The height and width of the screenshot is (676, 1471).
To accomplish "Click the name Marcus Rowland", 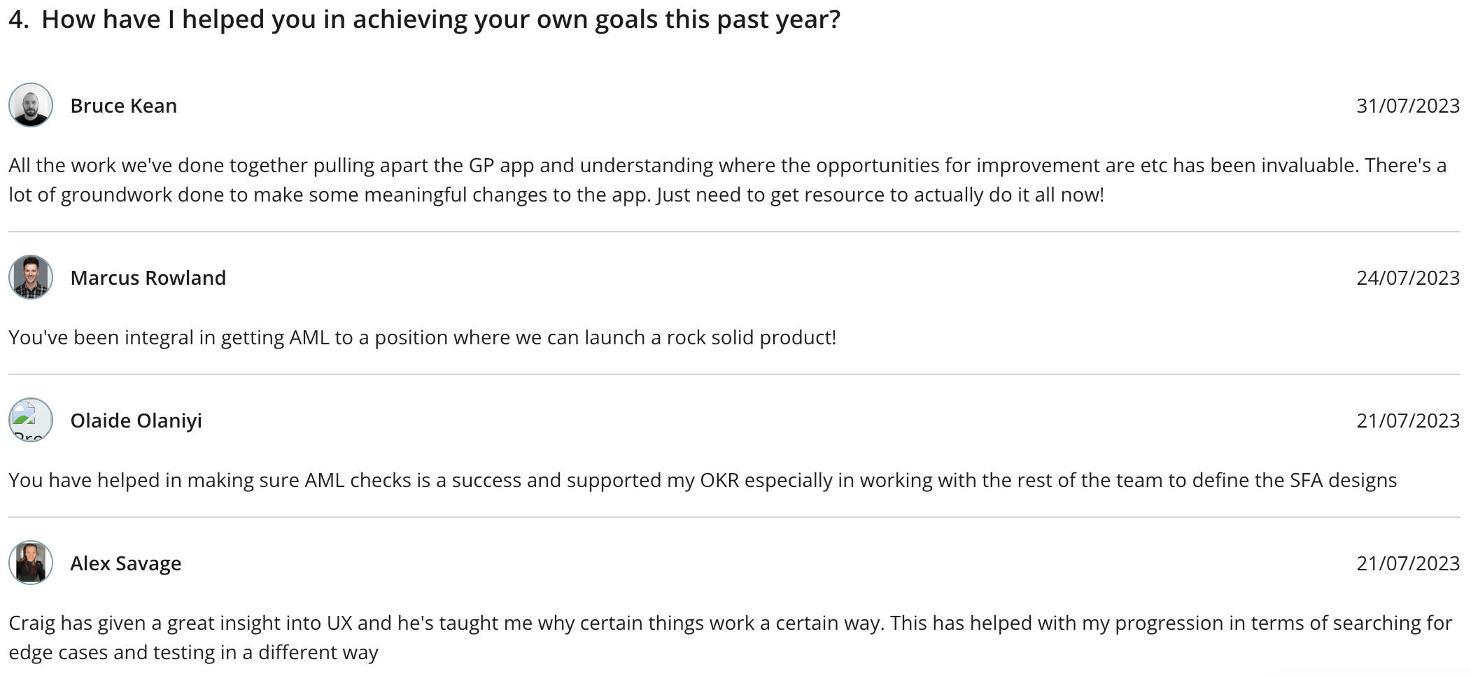I will (148, 278).
